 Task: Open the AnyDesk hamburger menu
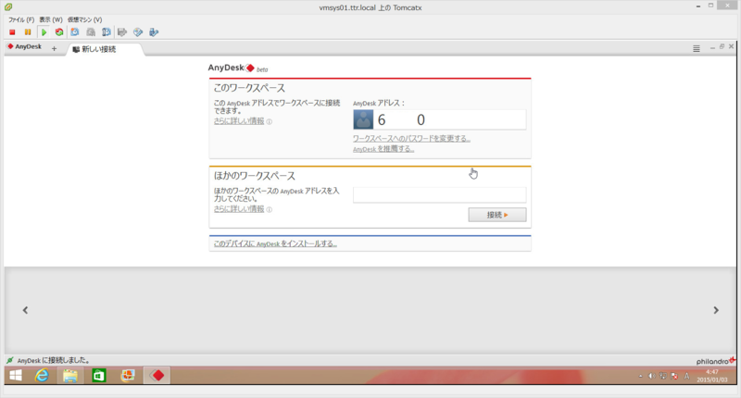click(697, 49)
